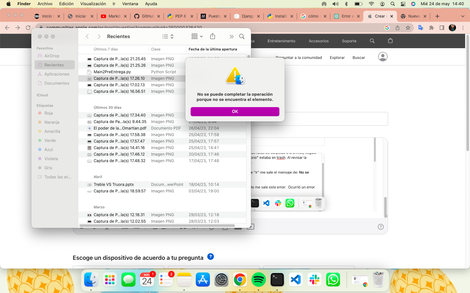
Task: Select the capture file ending 21.25.45
Action: [119, 59]
